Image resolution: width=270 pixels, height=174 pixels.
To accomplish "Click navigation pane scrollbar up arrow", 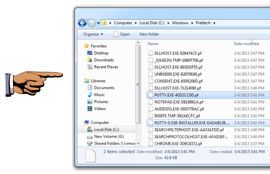I will (x=138, y=42).
